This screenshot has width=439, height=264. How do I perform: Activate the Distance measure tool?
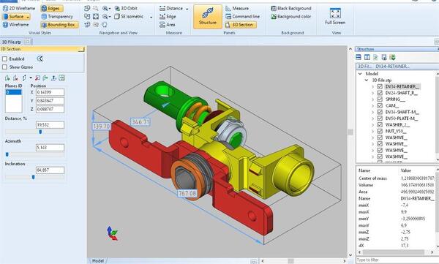click(x=173, y=8)
